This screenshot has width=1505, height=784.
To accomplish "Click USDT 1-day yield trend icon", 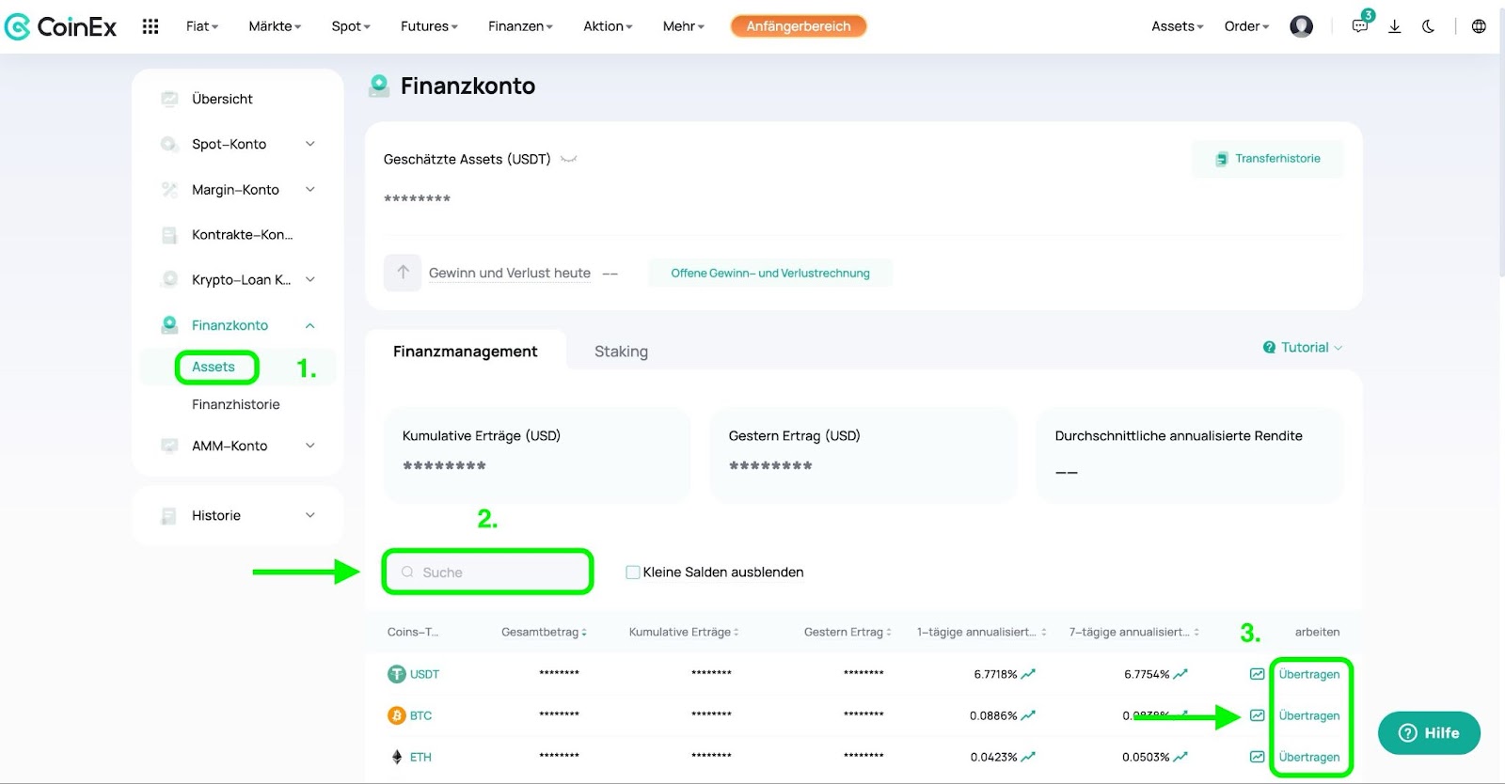I will point(1029,674).
